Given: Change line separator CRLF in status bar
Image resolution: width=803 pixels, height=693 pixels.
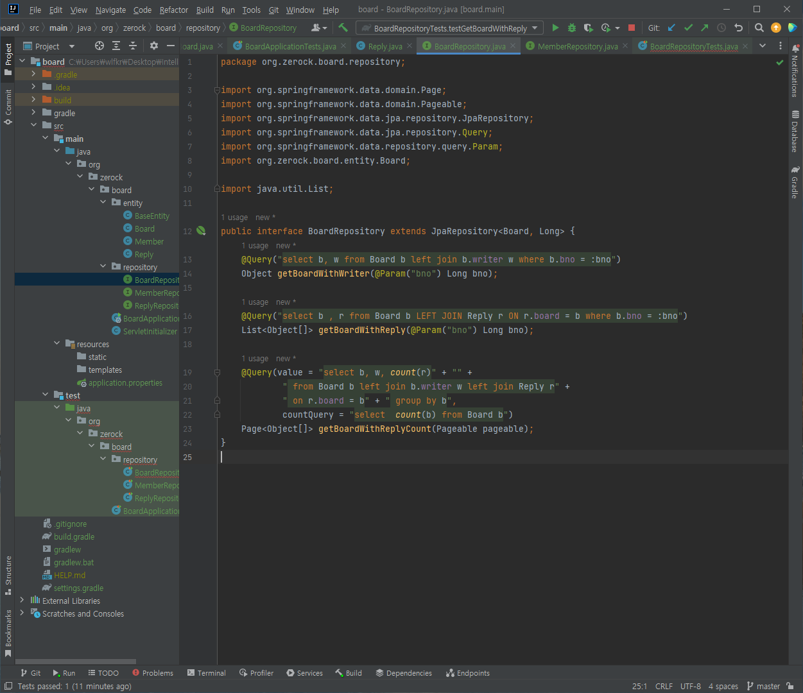Looking at the screenshot, I should [x=664, y=686].
